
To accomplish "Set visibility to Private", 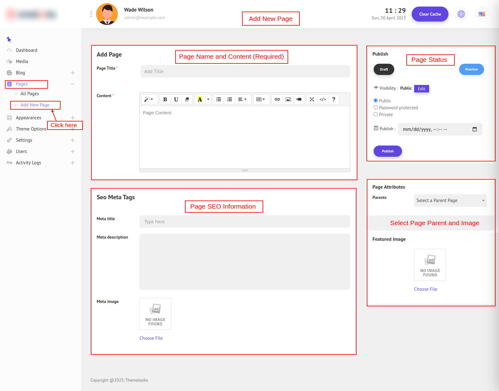I will (375, 114).
